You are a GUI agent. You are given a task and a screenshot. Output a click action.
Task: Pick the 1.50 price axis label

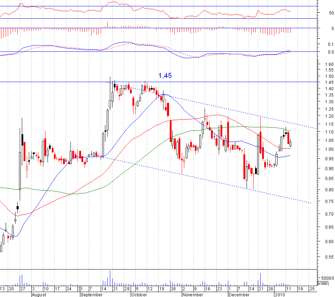coord(329,76)
